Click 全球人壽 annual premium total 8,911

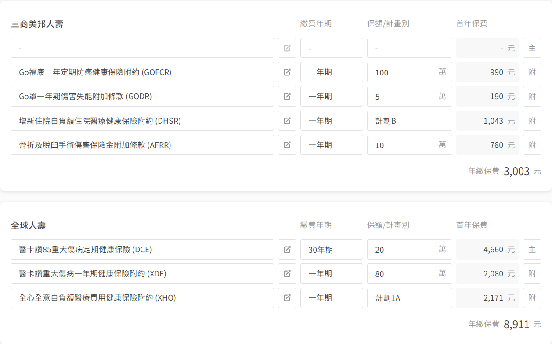tap(516, 324)
